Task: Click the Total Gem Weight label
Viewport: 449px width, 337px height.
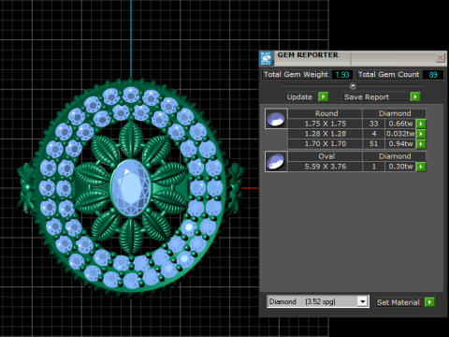Action: coord(296,75)
